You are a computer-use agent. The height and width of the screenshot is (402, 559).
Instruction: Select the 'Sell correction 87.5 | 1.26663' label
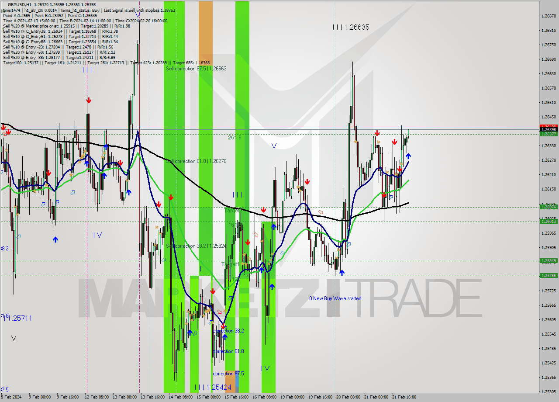tap(196, 69)
